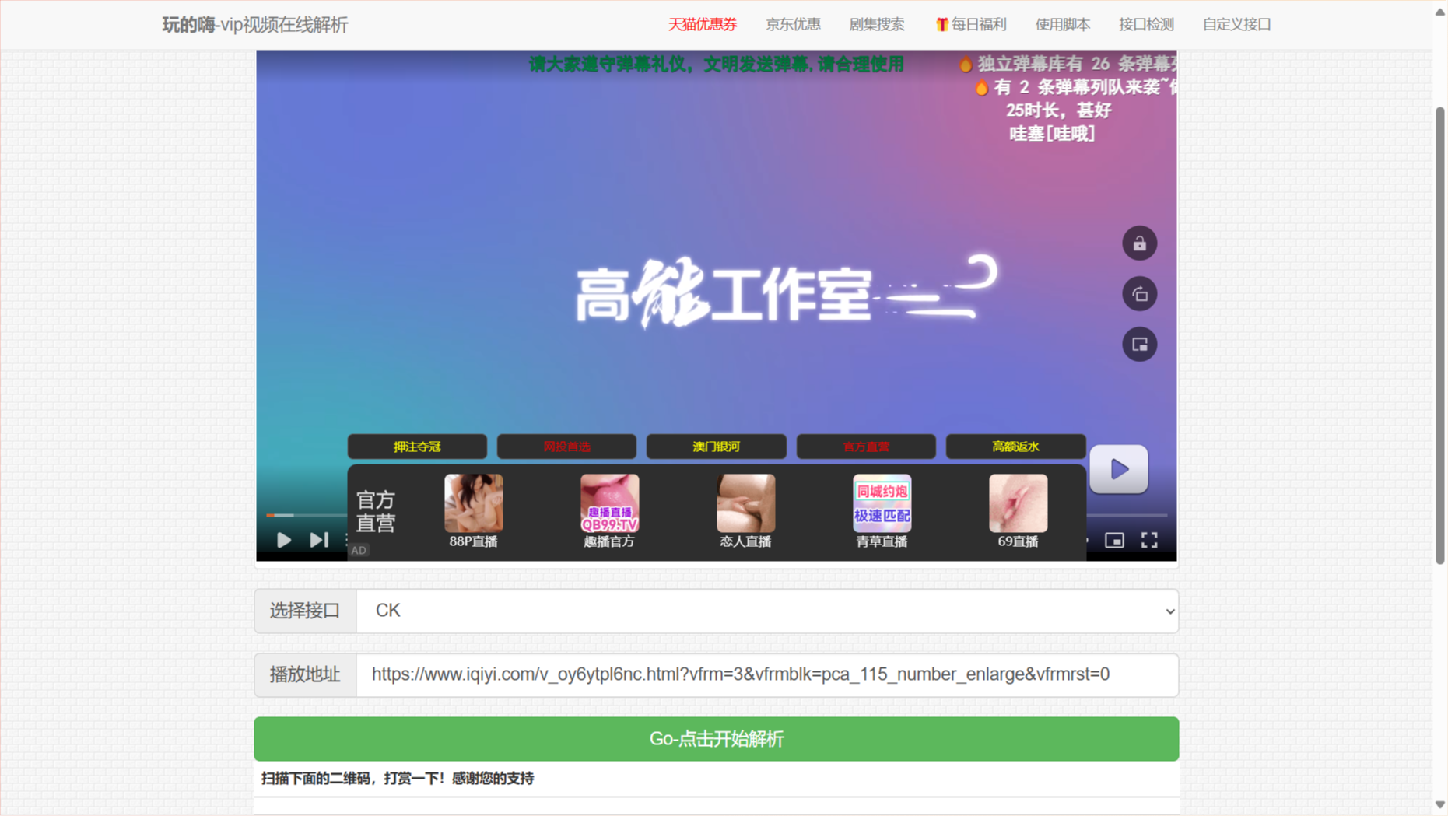Viewport: 1448px width, 816px height.
Task: Click the mini-player icon in the control bar
Action: (x=1116, y=539)
